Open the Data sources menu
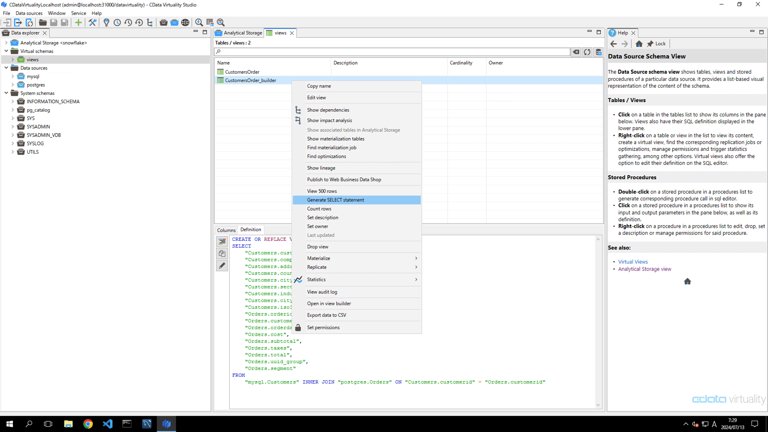The height and width of the screenshot is (432, 768). (29, 13)
